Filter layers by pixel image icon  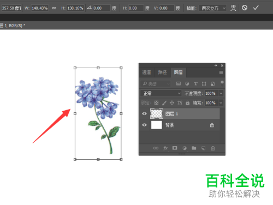(x=179, y=84)
